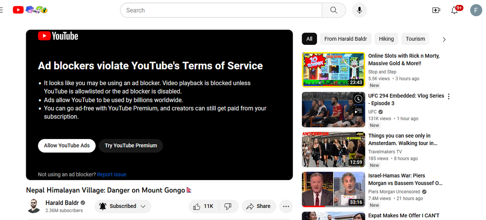This screenshot has height=220, width=486.
Task: Open Online Slots Rick n Morty thumbnail
Action: click(x=333, y=70)
